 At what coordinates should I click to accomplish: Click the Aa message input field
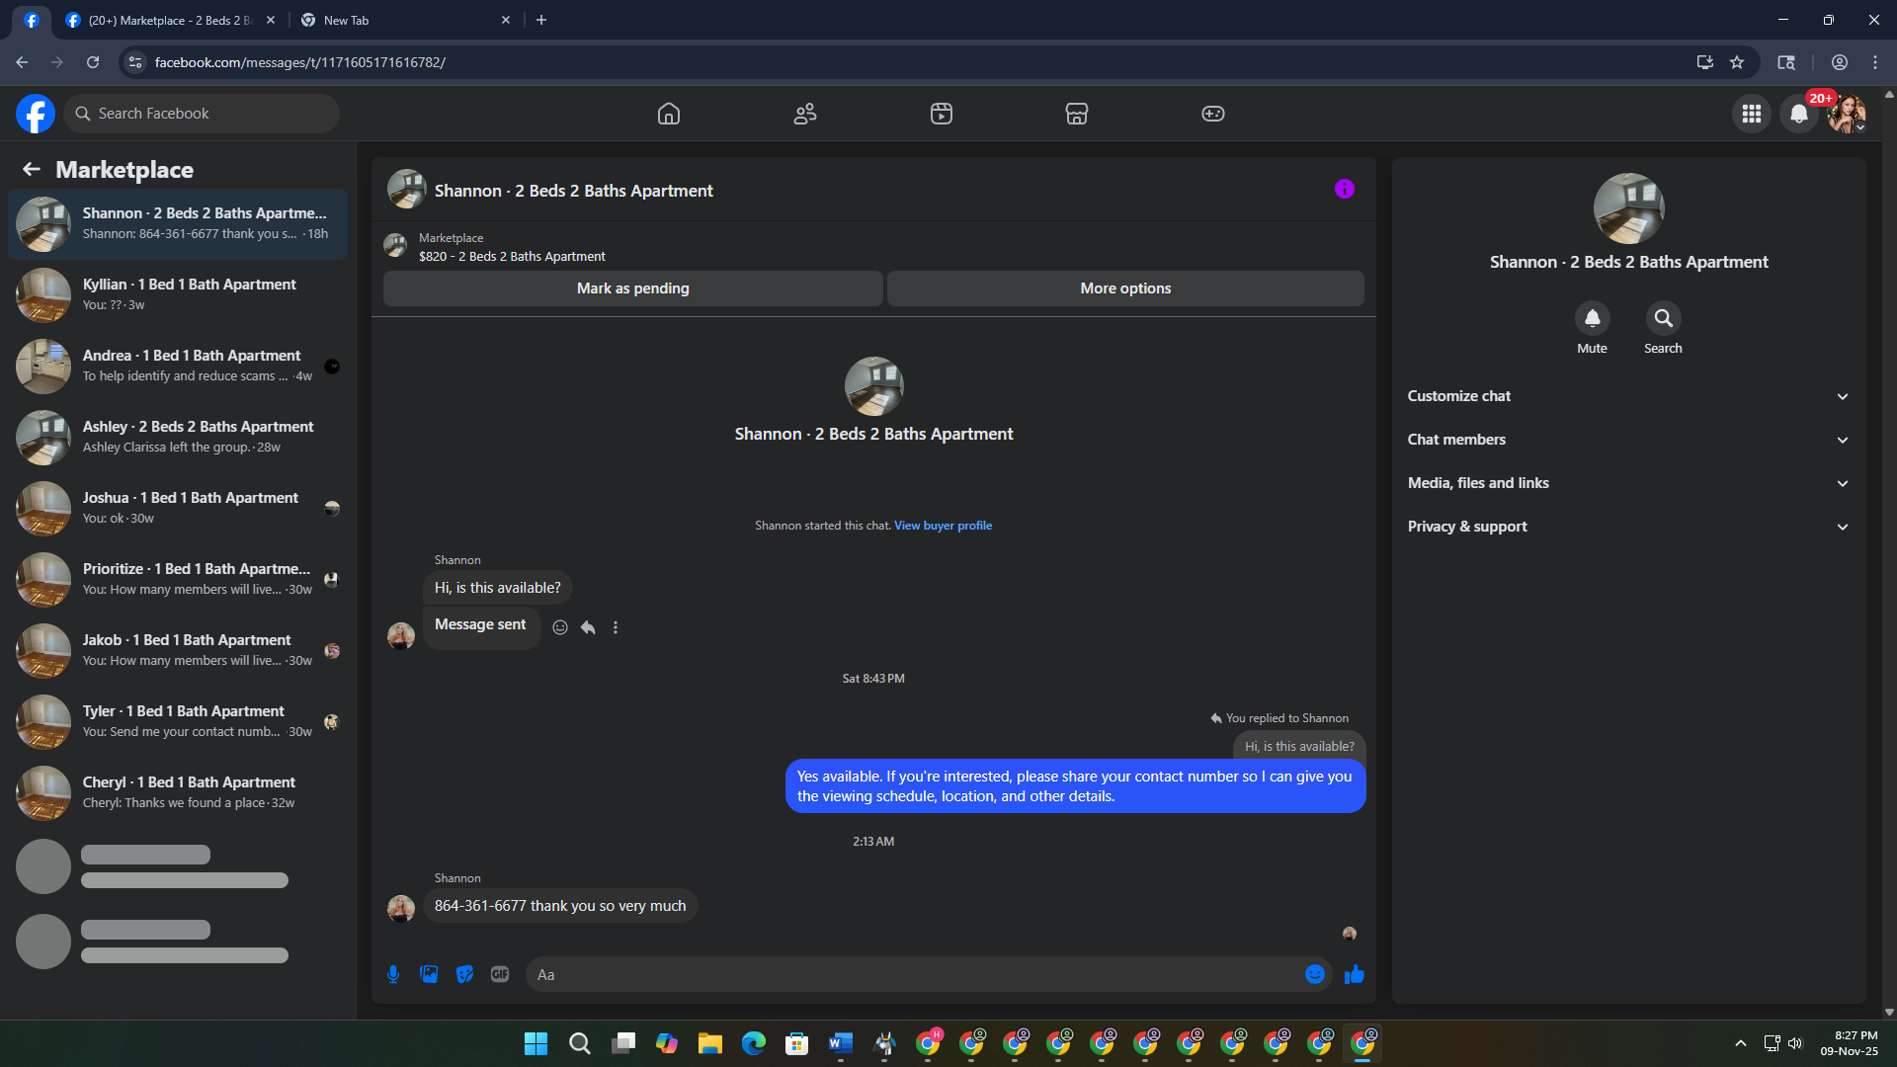point(914,974)
